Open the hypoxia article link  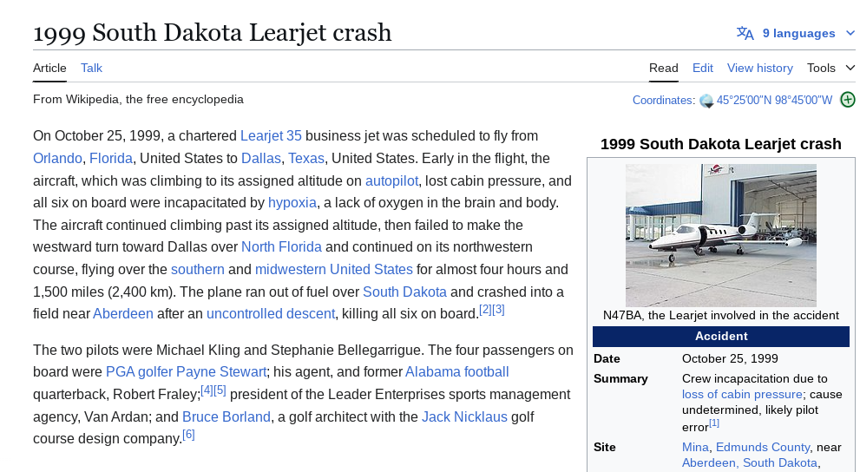pos(292,203)
